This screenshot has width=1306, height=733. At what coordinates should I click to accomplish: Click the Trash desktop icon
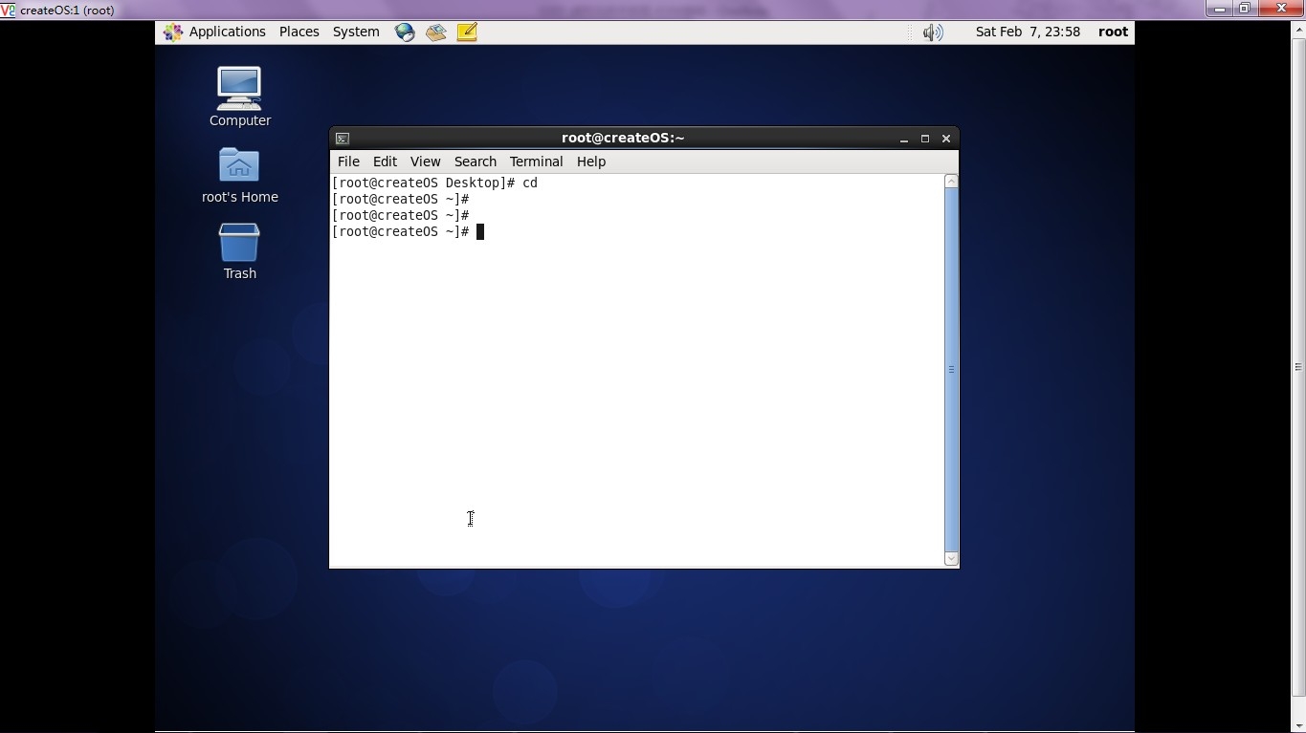[x=239, y=244]
